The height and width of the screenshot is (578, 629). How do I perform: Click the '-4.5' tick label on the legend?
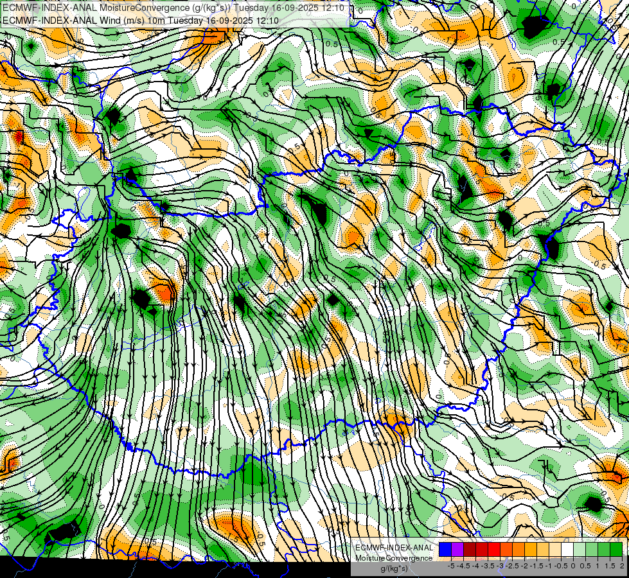coord(463,566)
